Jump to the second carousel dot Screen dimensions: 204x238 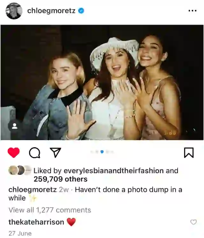[x=97, y=152]
